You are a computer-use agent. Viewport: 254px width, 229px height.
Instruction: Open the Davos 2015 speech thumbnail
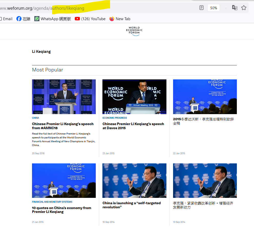click(x=134, y=97)
